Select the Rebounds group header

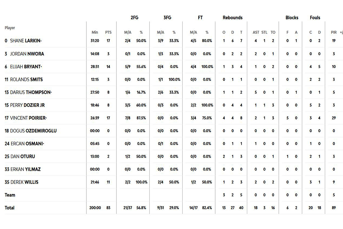pos(233,18)
